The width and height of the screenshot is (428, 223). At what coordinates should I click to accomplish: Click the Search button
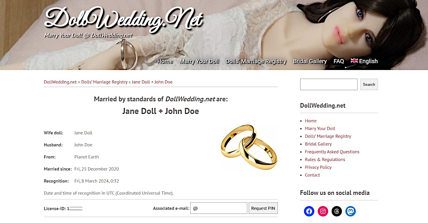(369, 84)
